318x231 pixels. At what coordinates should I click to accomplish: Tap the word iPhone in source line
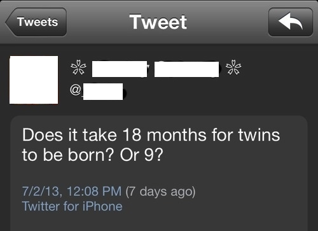coord(102,206)
